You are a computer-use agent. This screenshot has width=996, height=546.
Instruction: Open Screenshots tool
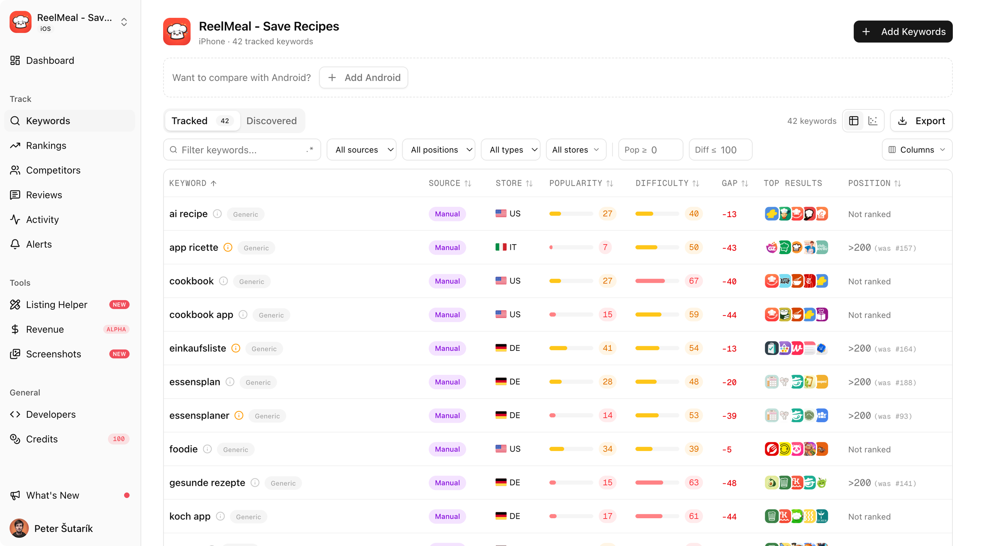(x=69, y=354)
